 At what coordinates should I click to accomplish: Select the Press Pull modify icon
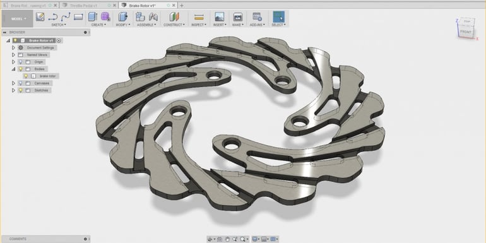122,17
